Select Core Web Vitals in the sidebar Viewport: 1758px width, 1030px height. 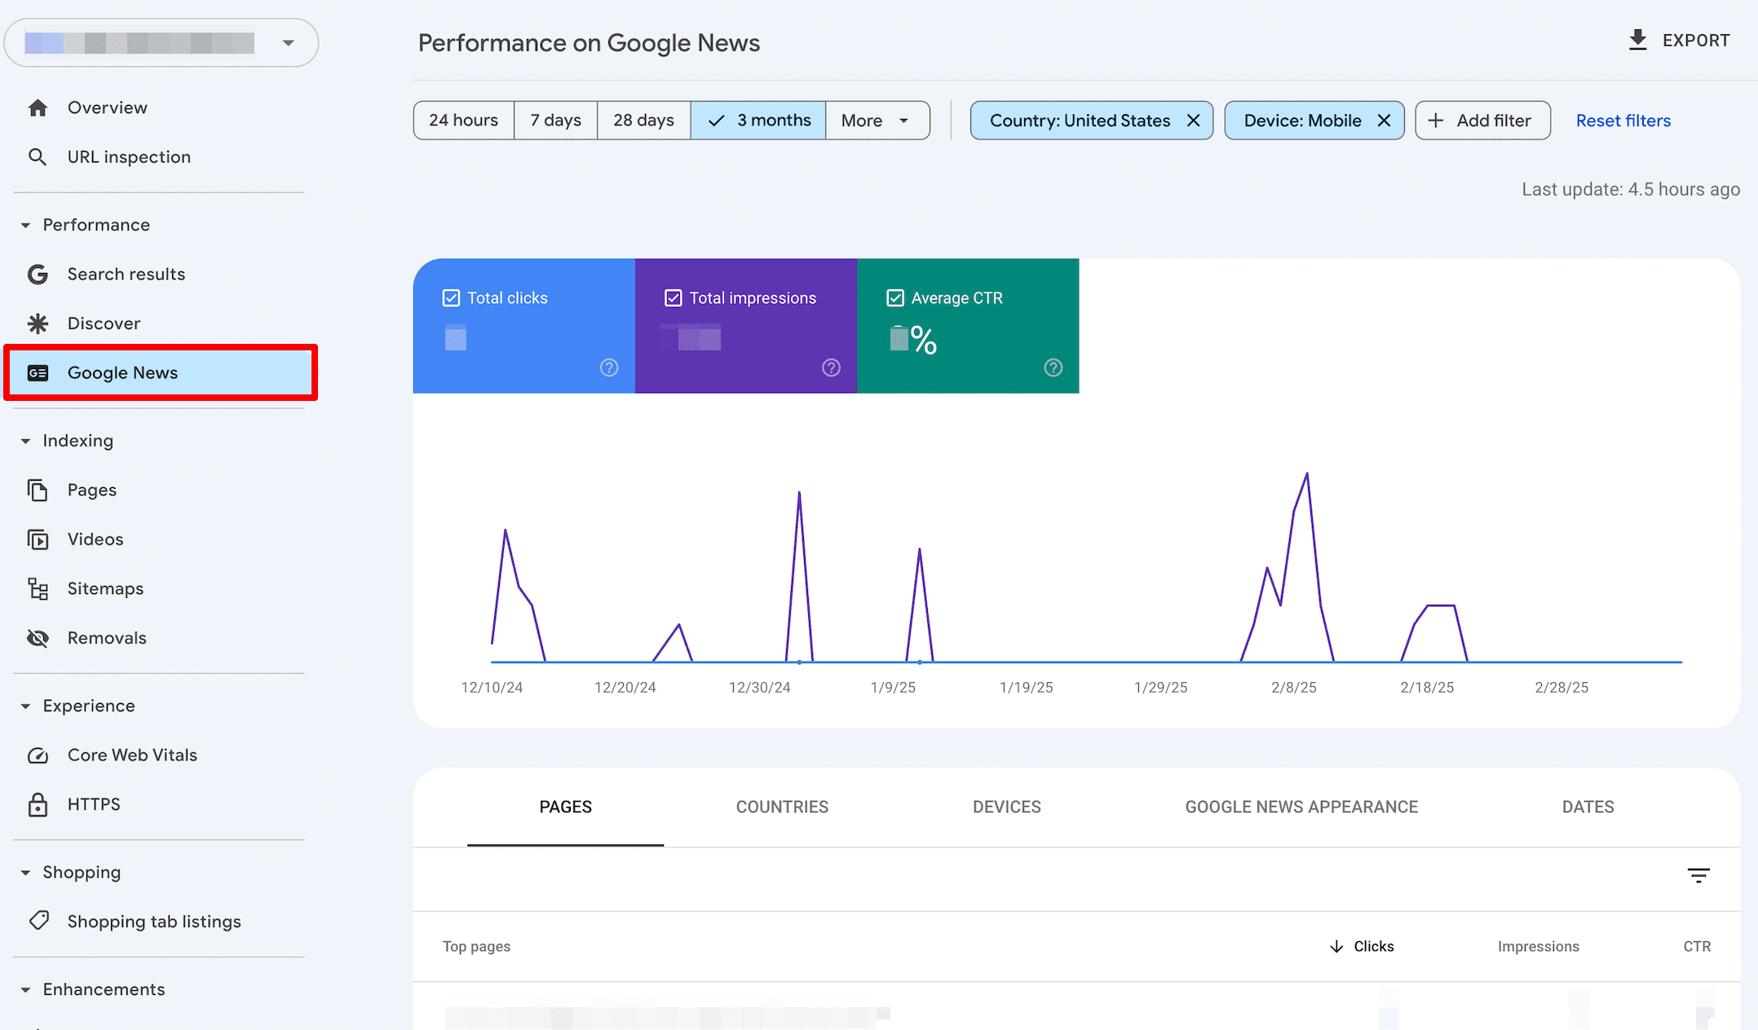[x=132, y=755]
